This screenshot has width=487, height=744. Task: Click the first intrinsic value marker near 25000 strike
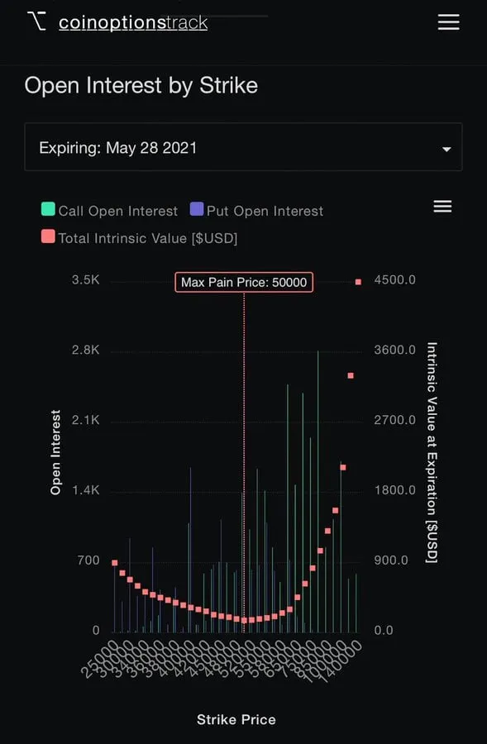tap(115, 563)
